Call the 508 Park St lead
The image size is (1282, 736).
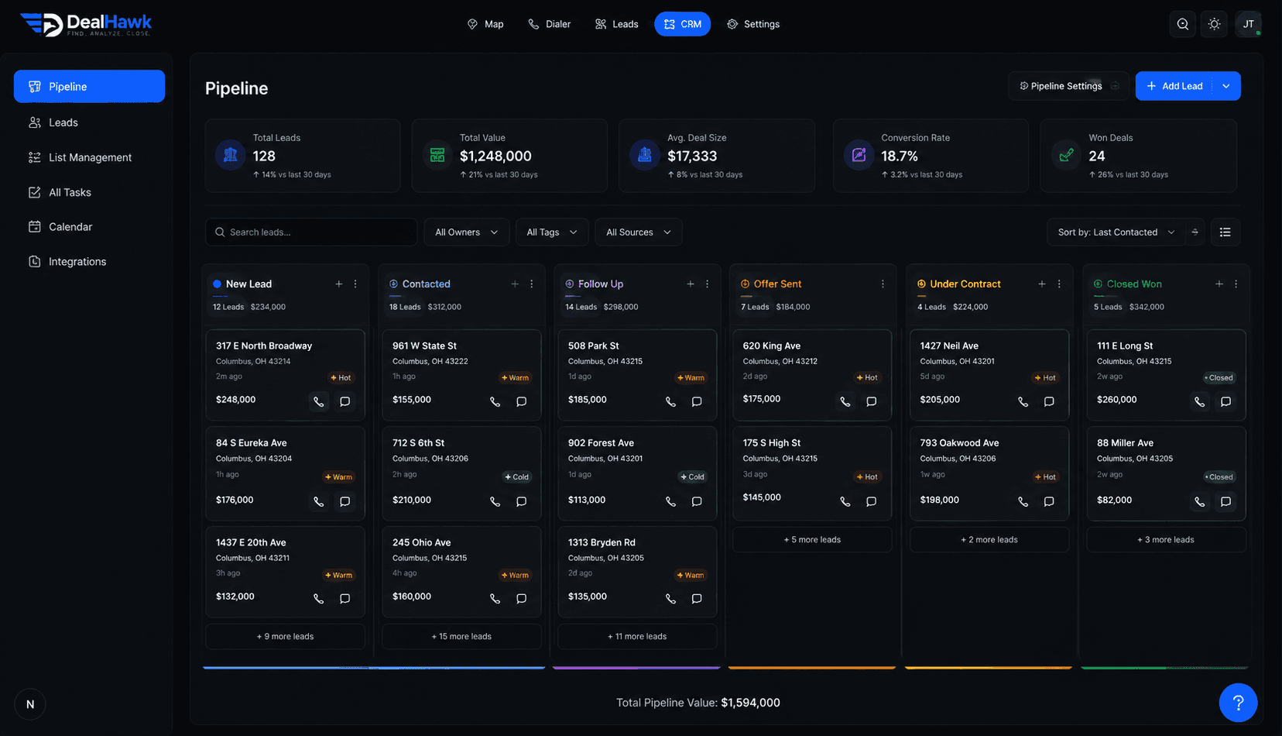(x=670, y=401)
